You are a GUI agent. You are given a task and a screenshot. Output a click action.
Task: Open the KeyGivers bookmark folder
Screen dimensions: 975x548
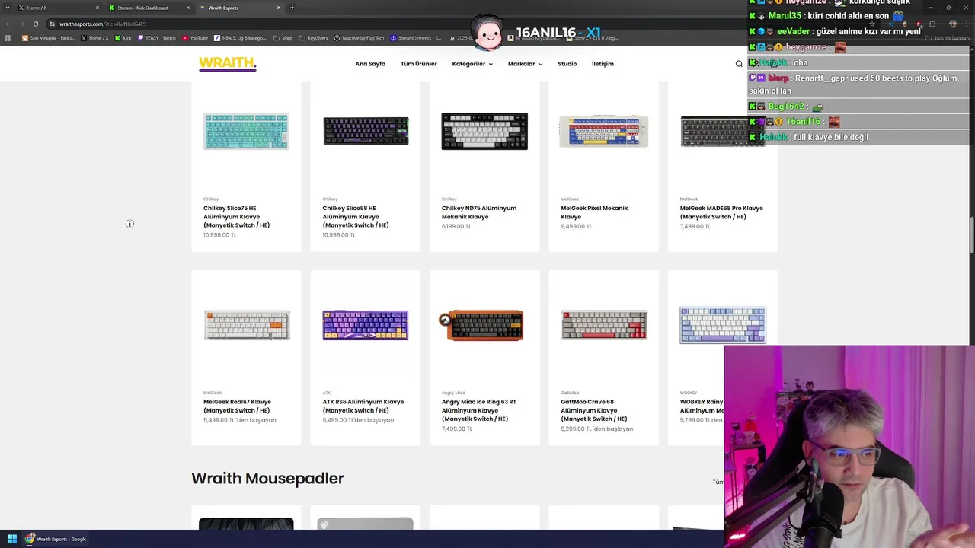click(x=314, y=38)
